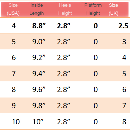The width and height of the screenshot is (130, 130).
Task: Click the Size (UK) column header
Action: point(113,9)
